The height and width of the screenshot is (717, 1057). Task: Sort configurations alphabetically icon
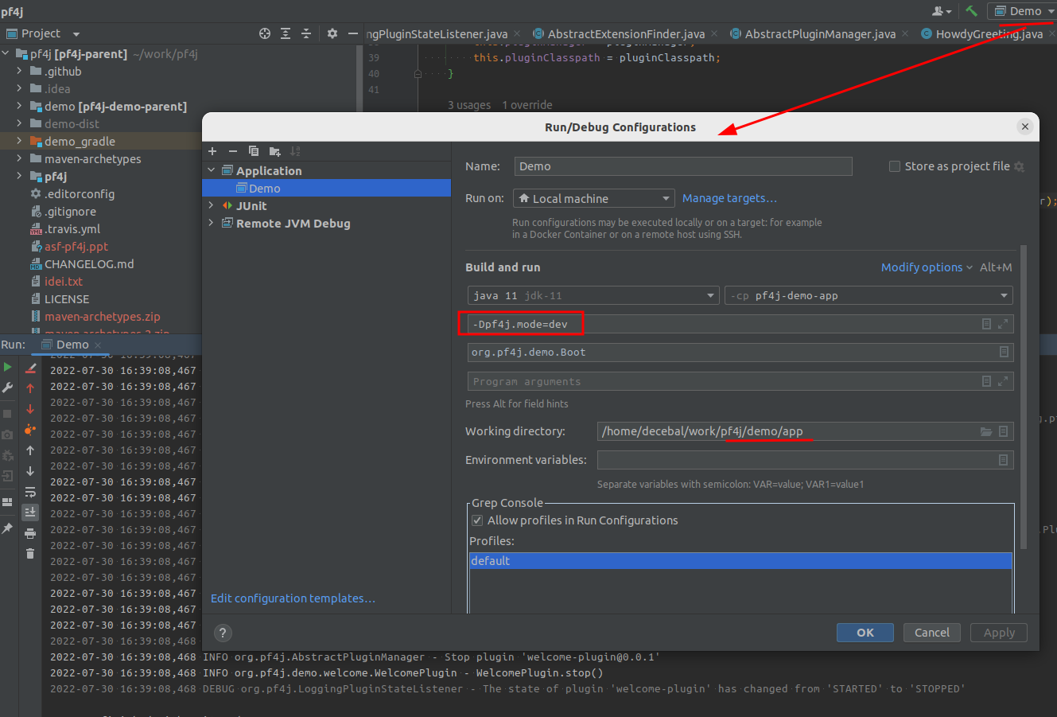(296, 151)
